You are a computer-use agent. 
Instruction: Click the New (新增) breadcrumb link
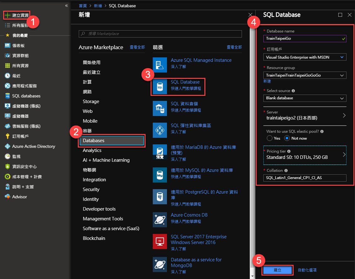(x=98, y=6)
